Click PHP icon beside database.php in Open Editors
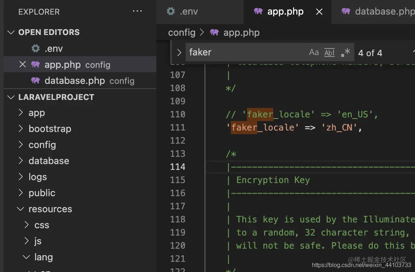Image resolution: width=415 pixels, height=272 pixels. coord(35,81)
